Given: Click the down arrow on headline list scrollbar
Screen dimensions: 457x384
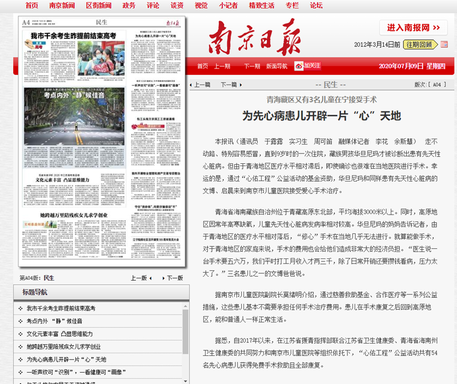Looking at the screenshot, I should [x=185, y=381].
